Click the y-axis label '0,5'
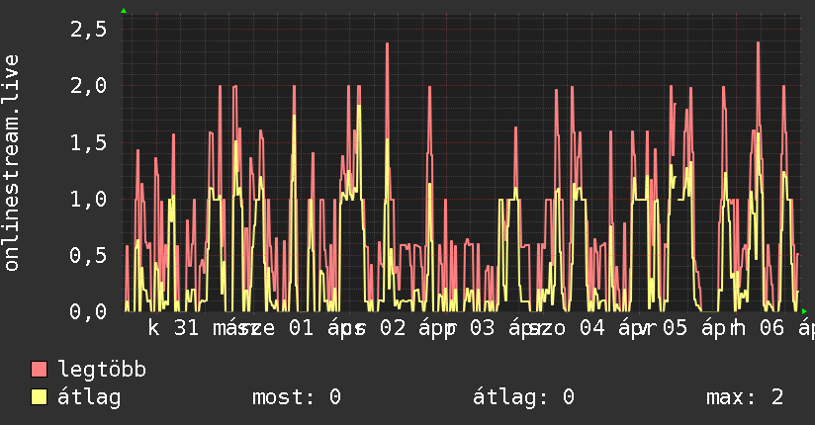The width and height of the screenshot is (815, 425). click(x=89, y=255)
